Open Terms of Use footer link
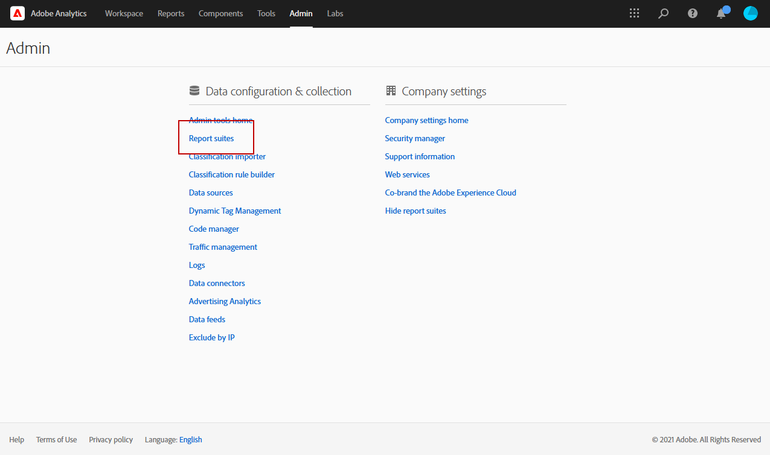Viewport: 770px width, 455px height. 57,439
